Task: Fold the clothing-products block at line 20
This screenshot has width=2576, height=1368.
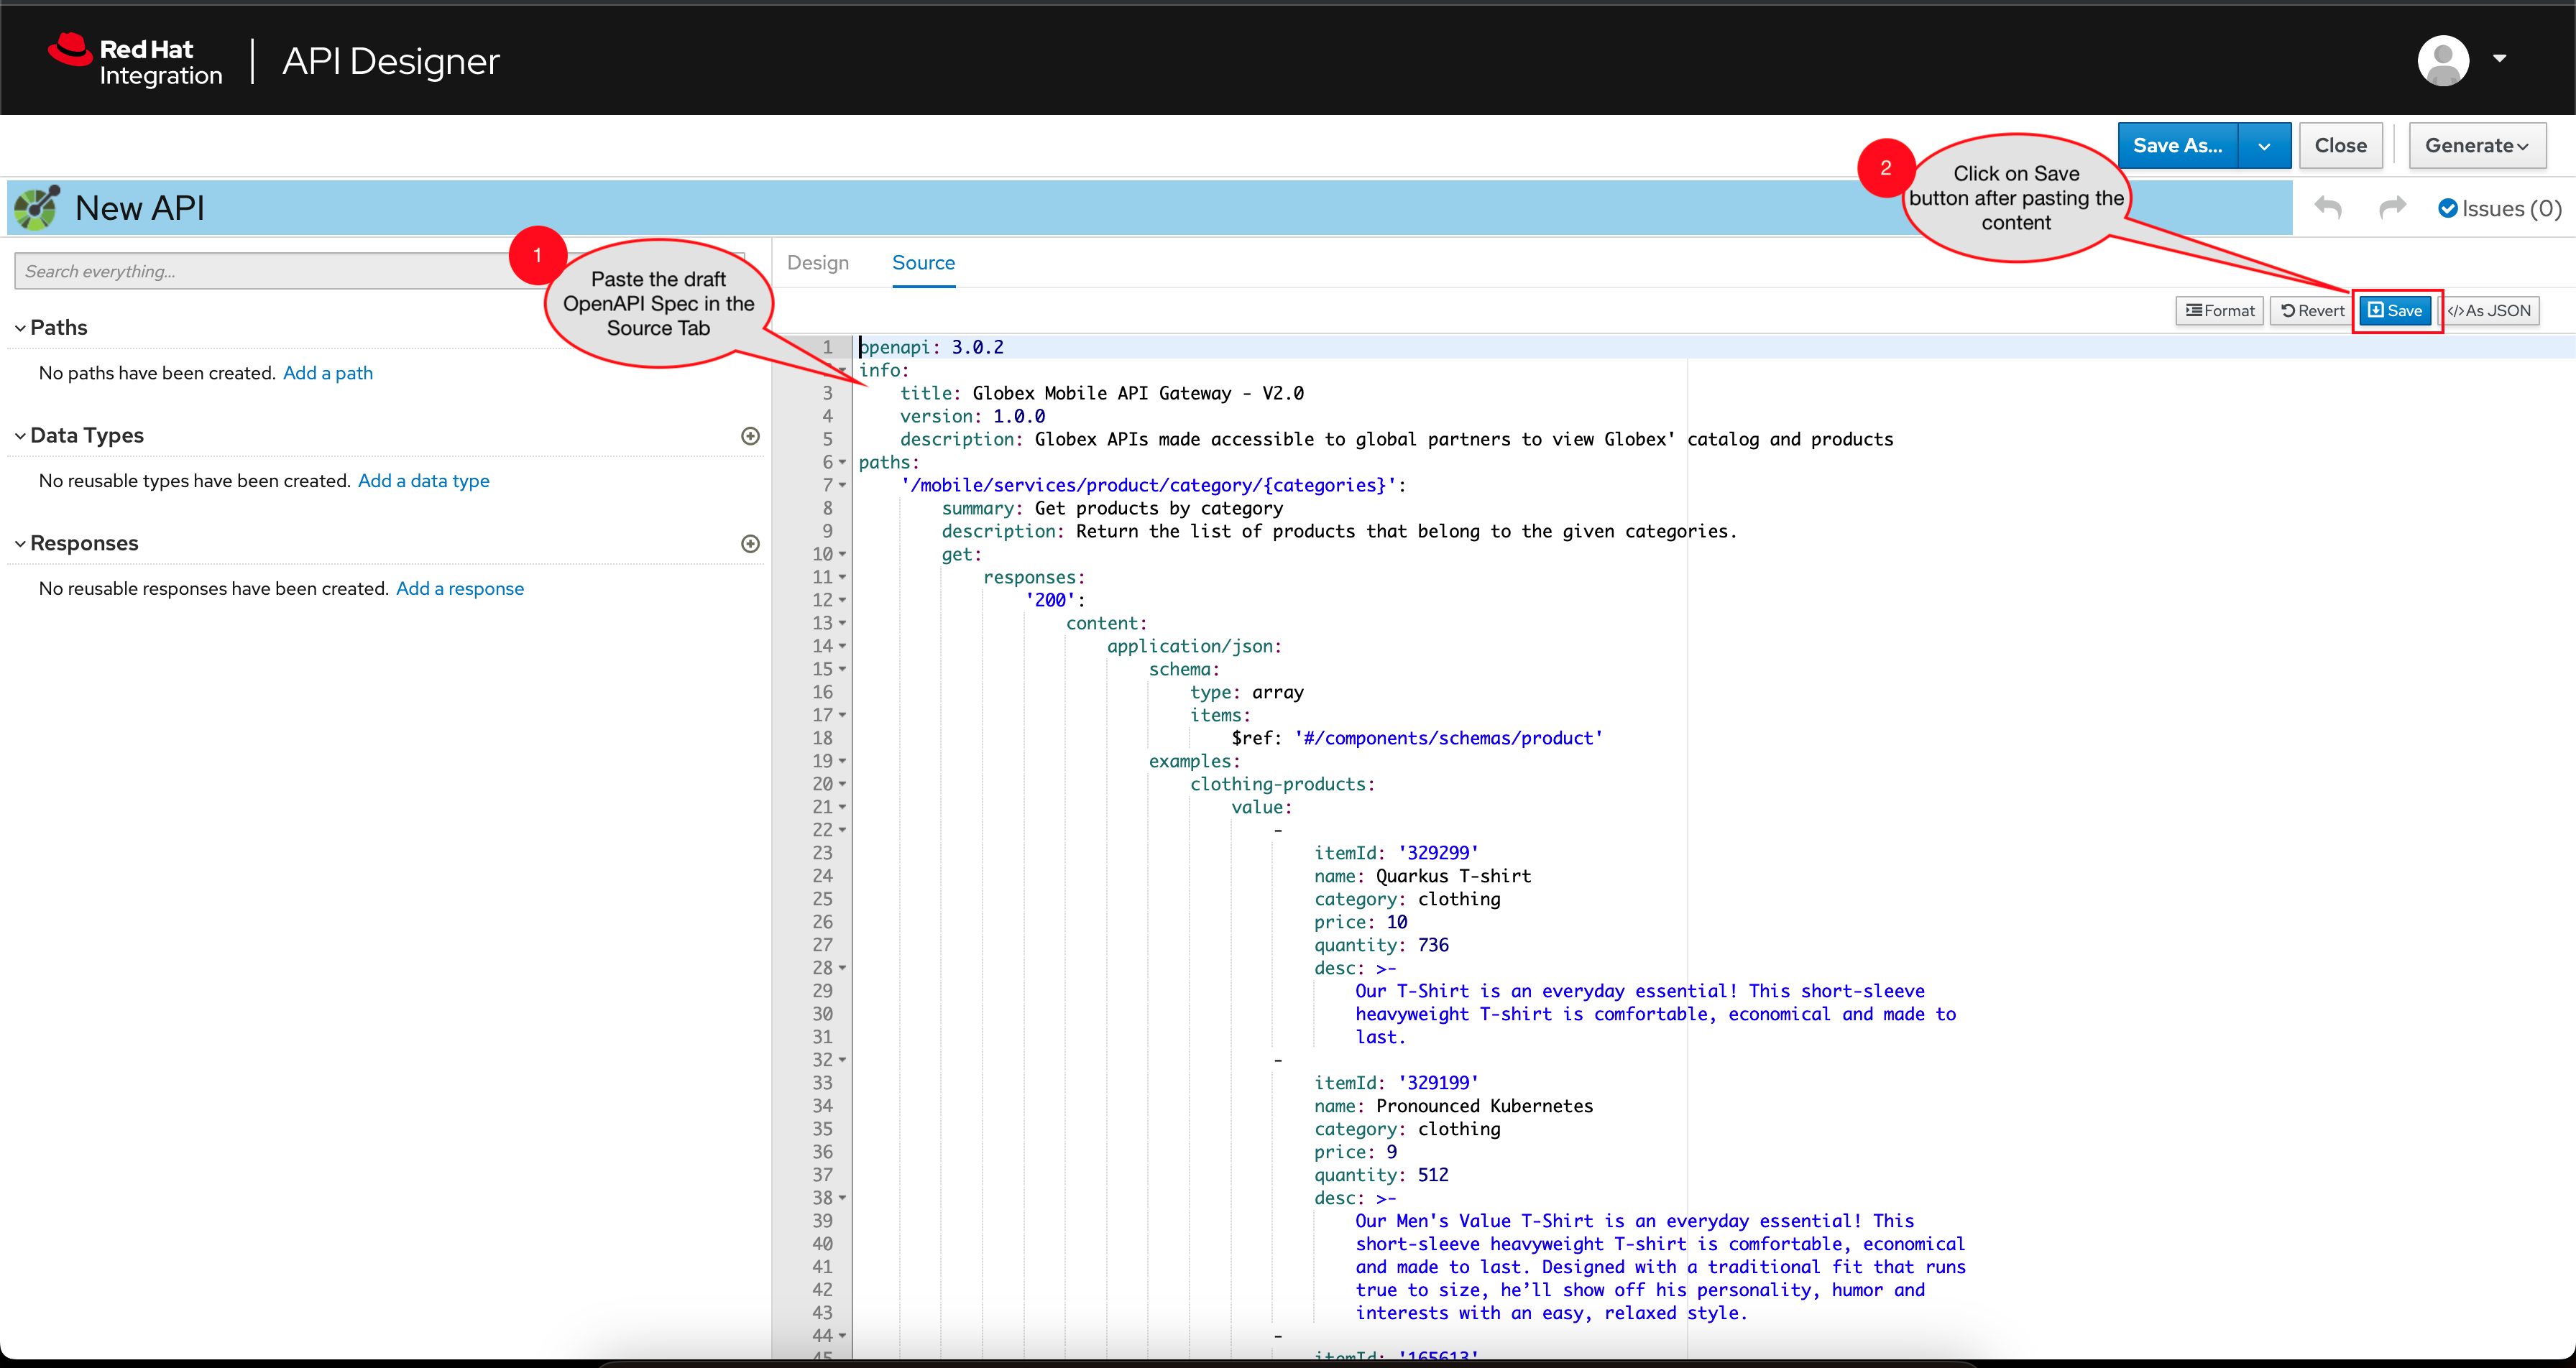Action: [842, 784]
